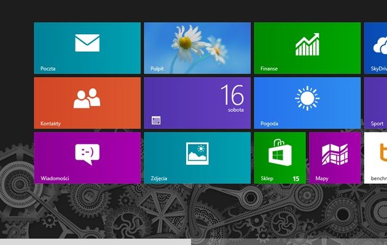Screen dimensions: 387x245
Task: Click the Kontakty tile label
Action: click(x=50, y=124)
